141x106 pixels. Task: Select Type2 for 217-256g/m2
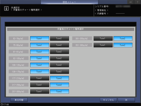[59, 85]
